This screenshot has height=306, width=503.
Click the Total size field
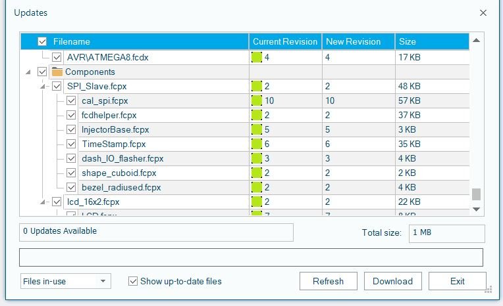[x=447, y=233]
